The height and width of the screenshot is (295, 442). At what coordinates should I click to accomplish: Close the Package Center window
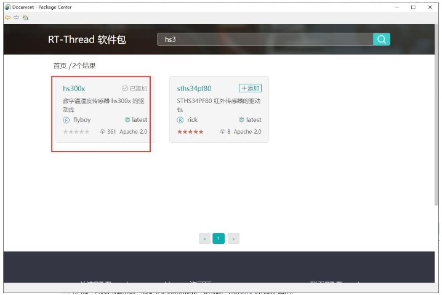pos(430,7)
